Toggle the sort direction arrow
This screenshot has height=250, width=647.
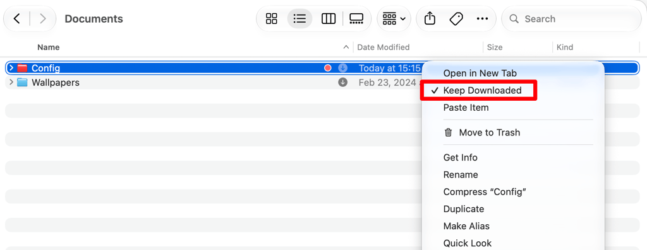[346, 47]
